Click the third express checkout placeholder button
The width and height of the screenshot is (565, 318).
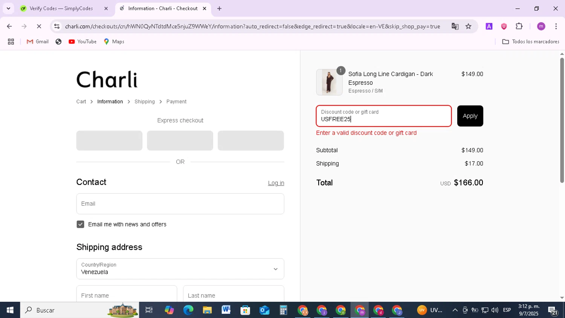point(251,140)
